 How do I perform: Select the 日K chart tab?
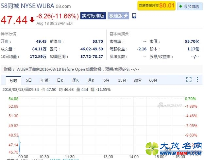[x=60, y=80]
